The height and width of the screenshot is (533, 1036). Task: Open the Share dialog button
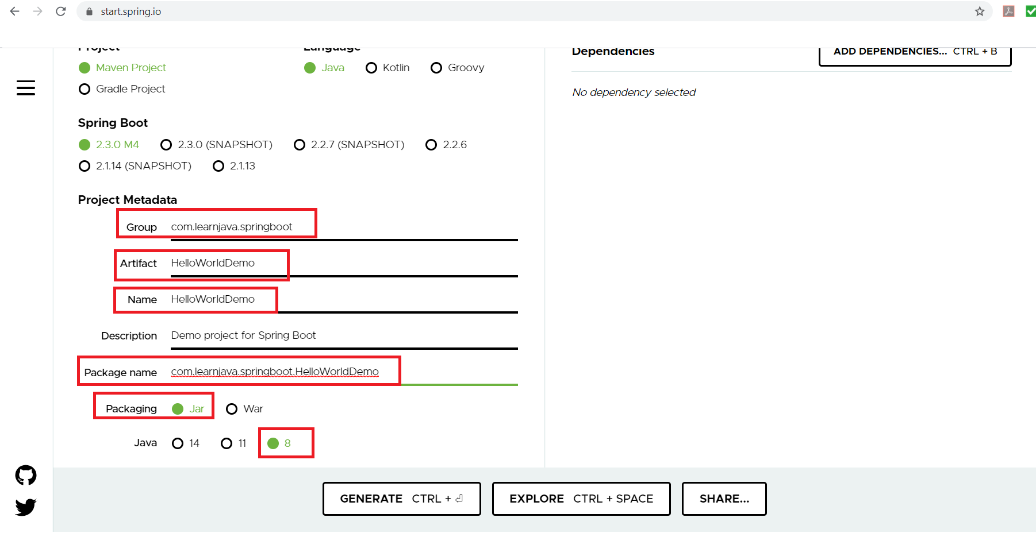click(724, 499)
